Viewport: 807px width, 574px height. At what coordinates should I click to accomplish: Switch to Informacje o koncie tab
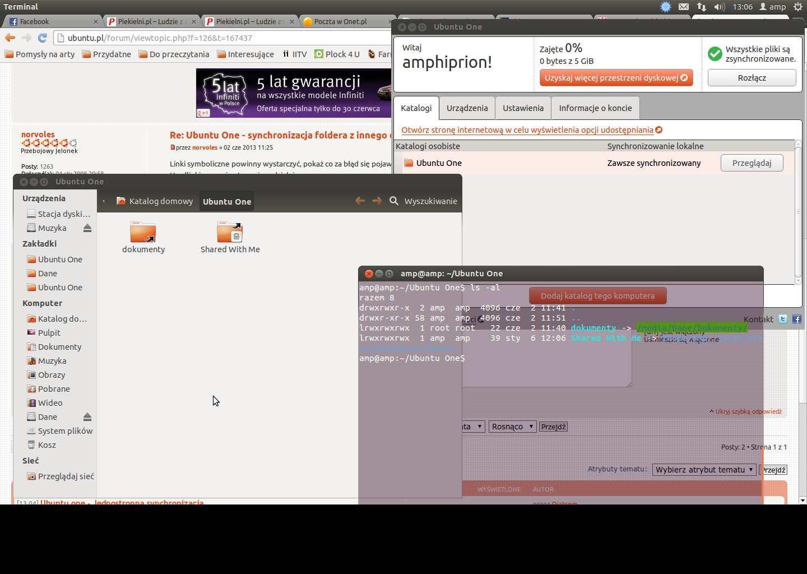tap(595, 108)
